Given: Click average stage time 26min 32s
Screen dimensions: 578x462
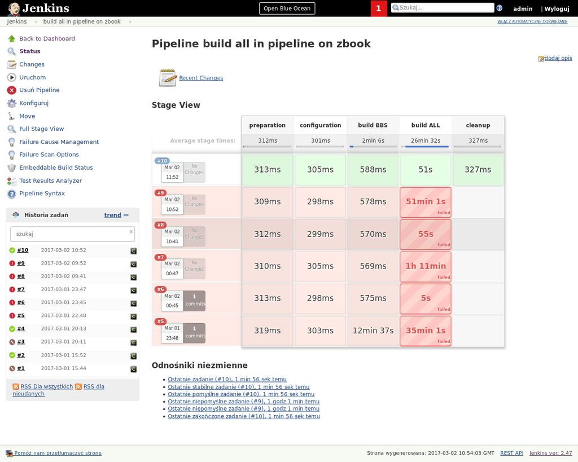Looking at the screenshot, I should click(x=426, y=140).
